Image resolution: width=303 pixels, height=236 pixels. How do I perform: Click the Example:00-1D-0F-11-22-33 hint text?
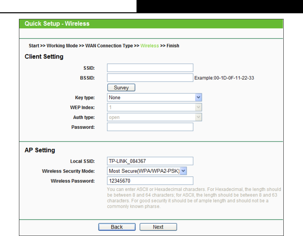224,78
